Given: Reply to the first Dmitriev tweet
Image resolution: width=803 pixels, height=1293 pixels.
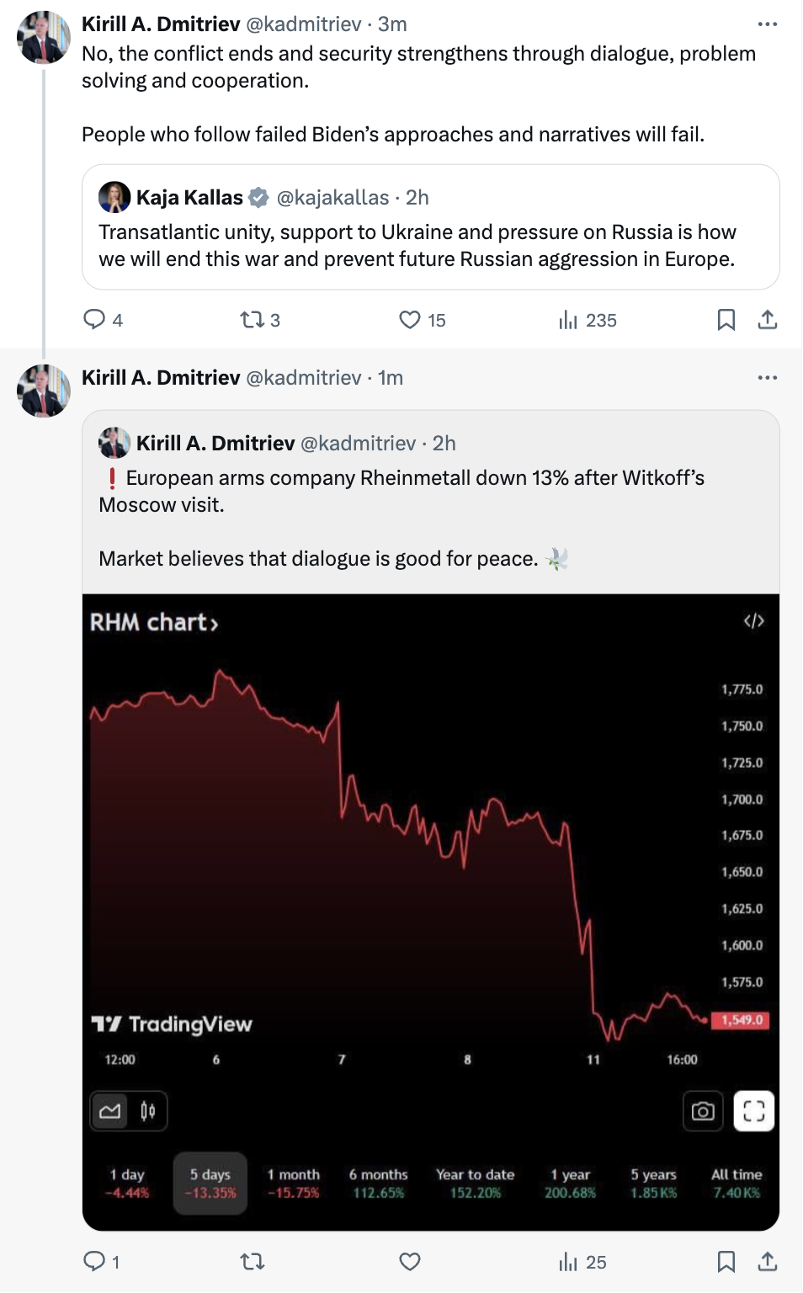Looking at the screenshot, I should click(x=94, y=320).
